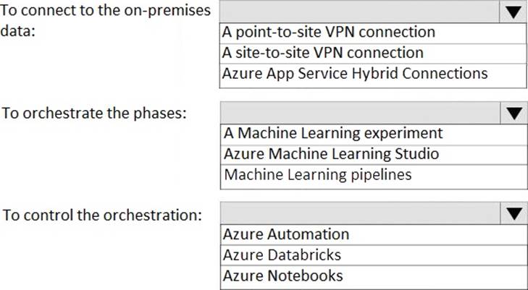Click the orchestrate phases combo box field
The width and height of the screenshot is (528, 290).
click(x=360, y=113)
